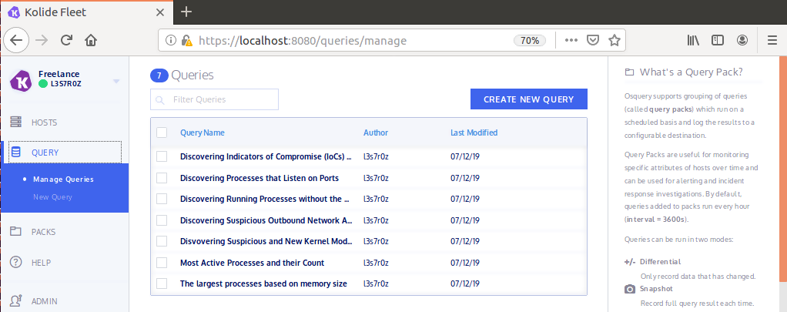Expand the Freelance user account dropdown
The height and width of the screenshot is (312, 787).
(x=116, y=81)
